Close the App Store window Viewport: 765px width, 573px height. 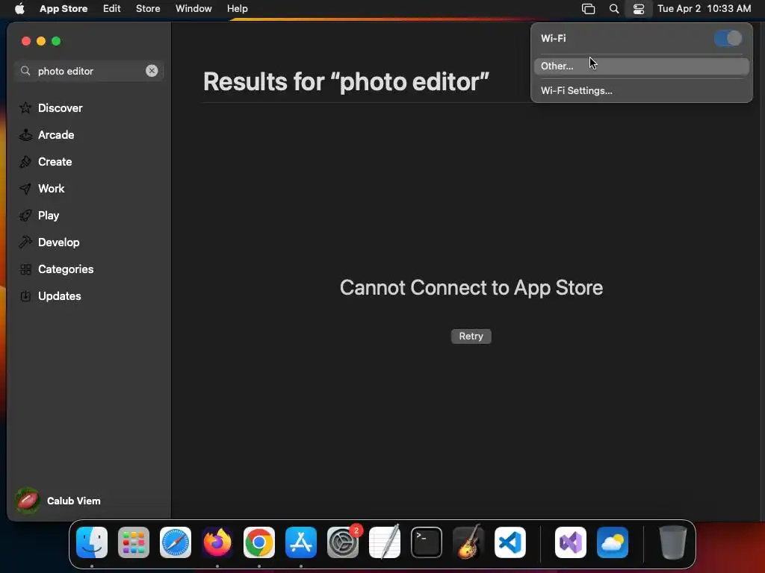[26, 42]
